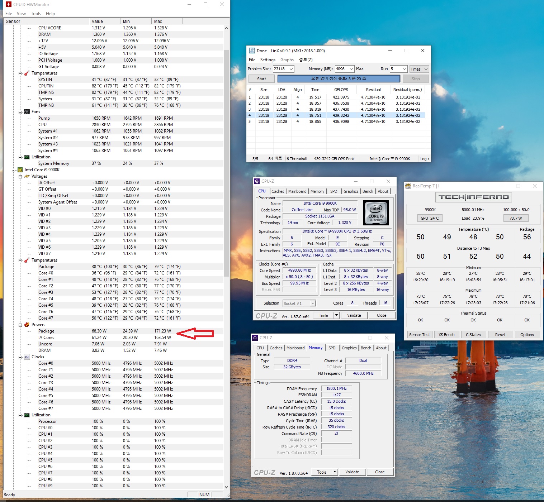This screenshot has width=544, height=502.
Task: Click the Clocks category icon in HWMonitor
Action: click(27, 357)
